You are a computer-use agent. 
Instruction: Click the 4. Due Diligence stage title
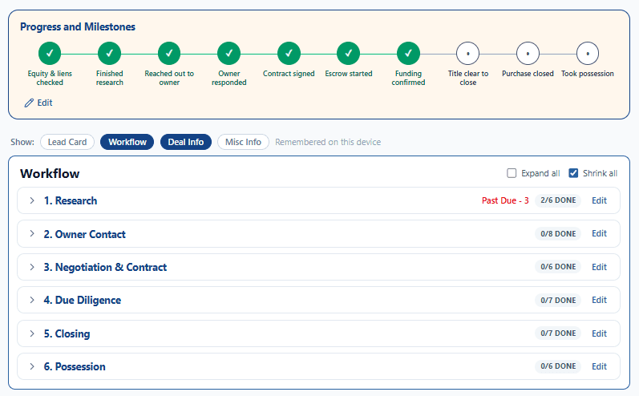pos(83,301)
